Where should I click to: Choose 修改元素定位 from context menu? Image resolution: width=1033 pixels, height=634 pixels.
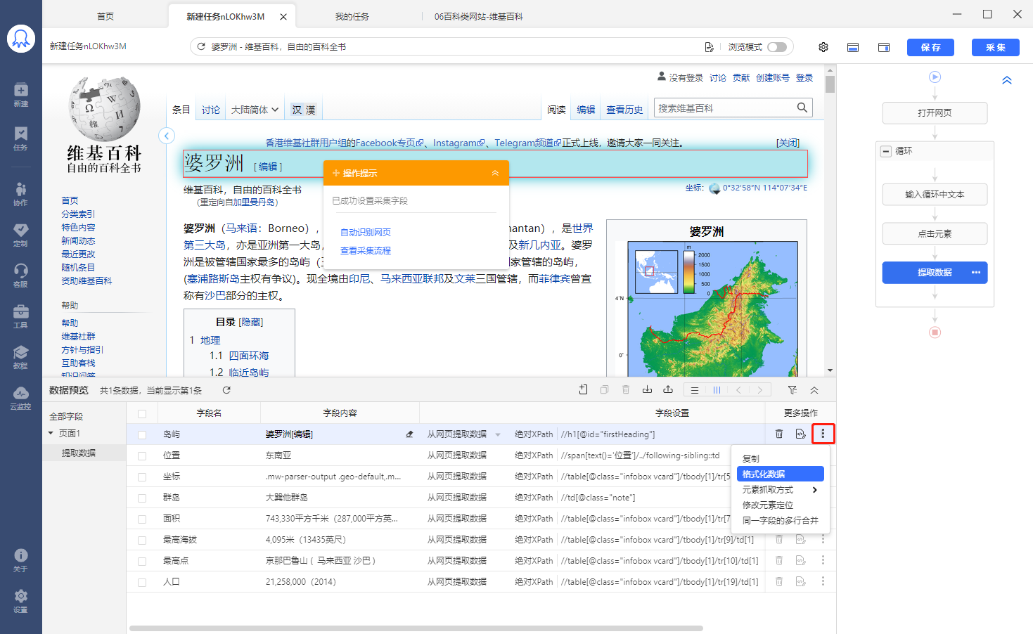(768, 505)
